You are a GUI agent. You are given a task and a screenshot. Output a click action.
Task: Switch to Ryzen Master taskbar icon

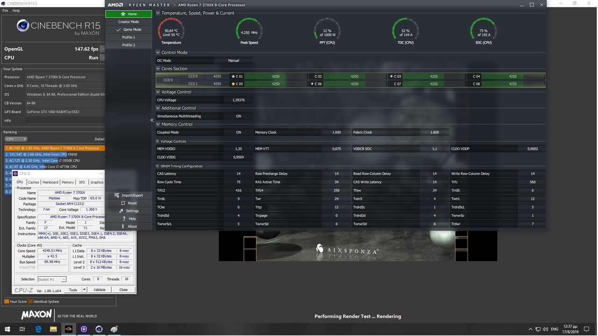(69, 329)
